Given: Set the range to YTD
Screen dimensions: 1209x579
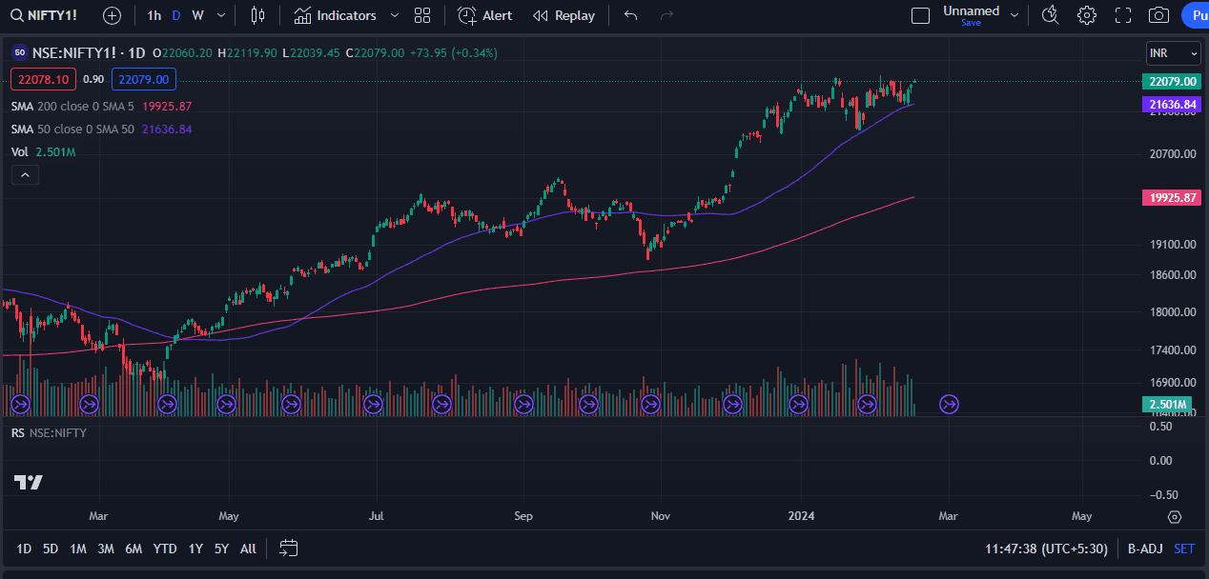Looking at the screenshot, I should point(165,549).
